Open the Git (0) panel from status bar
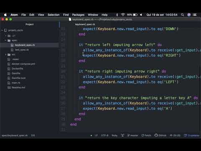Viewport: 201px width, 151px height. coord(175,135)
